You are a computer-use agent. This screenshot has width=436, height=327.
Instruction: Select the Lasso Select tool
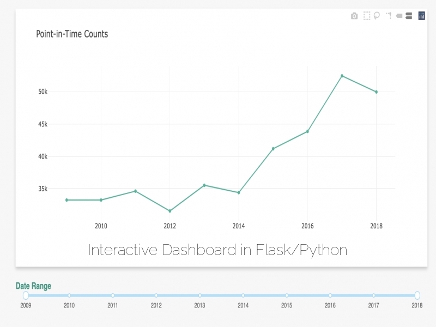377,16
